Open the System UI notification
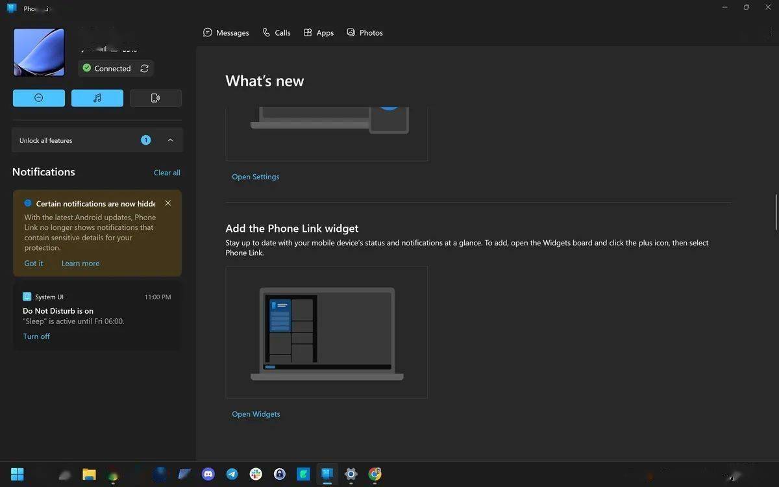This screenshot has height=487, width=779. click(x=97, y=316)
